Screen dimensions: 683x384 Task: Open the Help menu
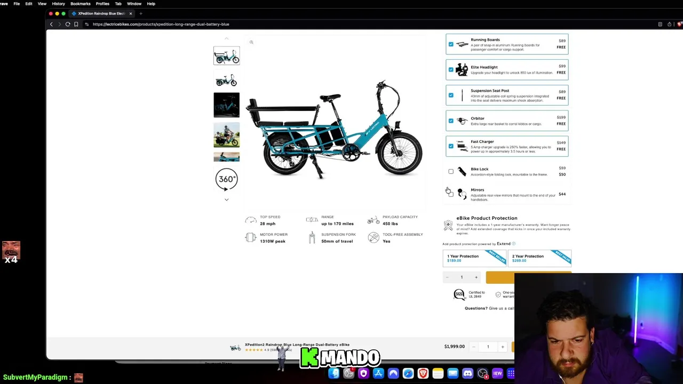tap(151, 4)
